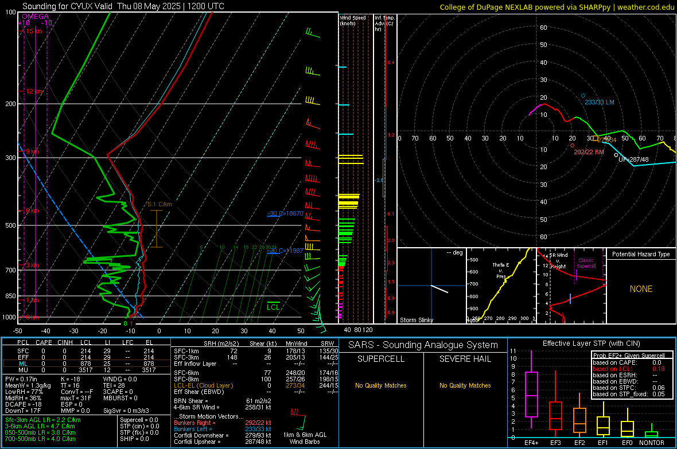Click the '233/33 LM' hodograph label
The image size is (677, 449).
click(x=600, y=102)
